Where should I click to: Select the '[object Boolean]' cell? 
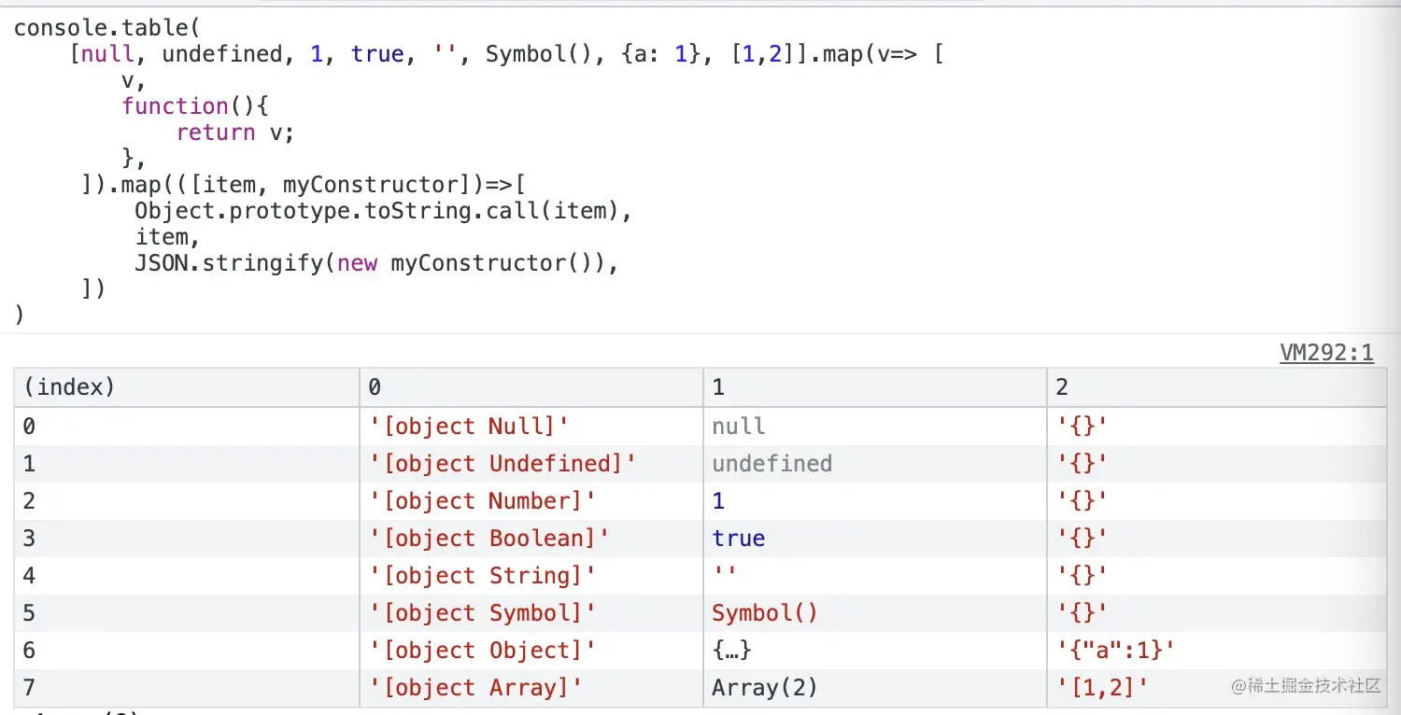pos(489,539)
